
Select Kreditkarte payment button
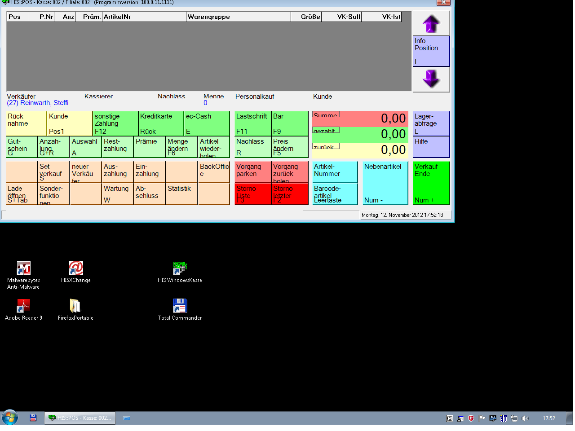tap(161, 123)
